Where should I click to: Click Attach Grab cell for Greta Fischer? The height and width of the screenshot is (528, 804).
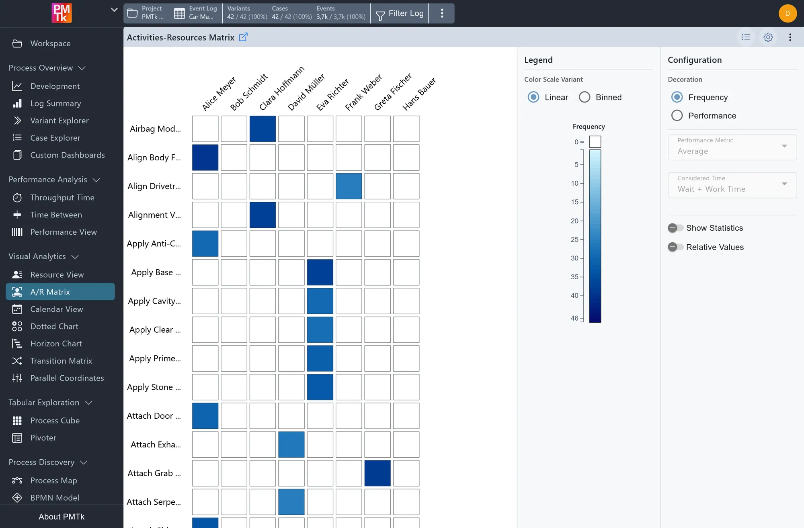tap(377, 473)
